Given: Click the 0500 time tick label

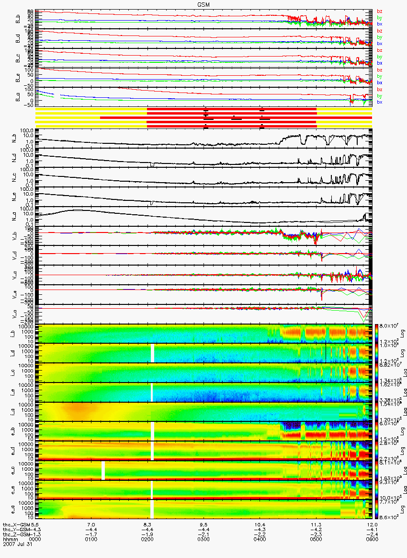Looking at the screenshot, I should (x=316, y=539).
